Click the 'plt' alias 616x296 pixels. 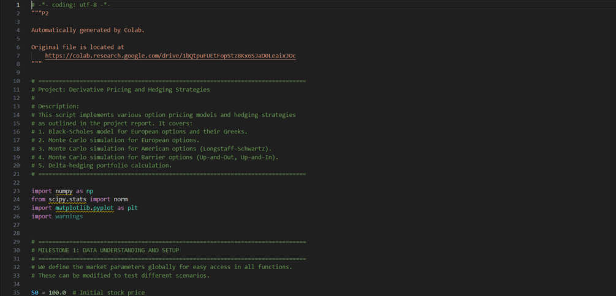132,208
